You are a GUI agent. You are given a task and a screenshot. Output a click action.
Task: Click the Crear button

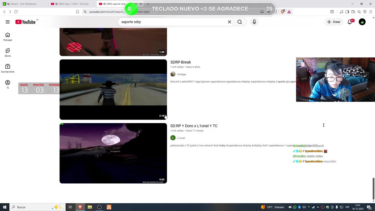click(334, 22)
